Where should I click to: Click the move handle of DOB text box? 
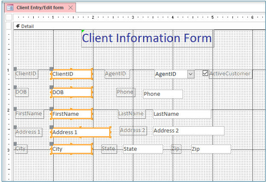tap(52, 87)
